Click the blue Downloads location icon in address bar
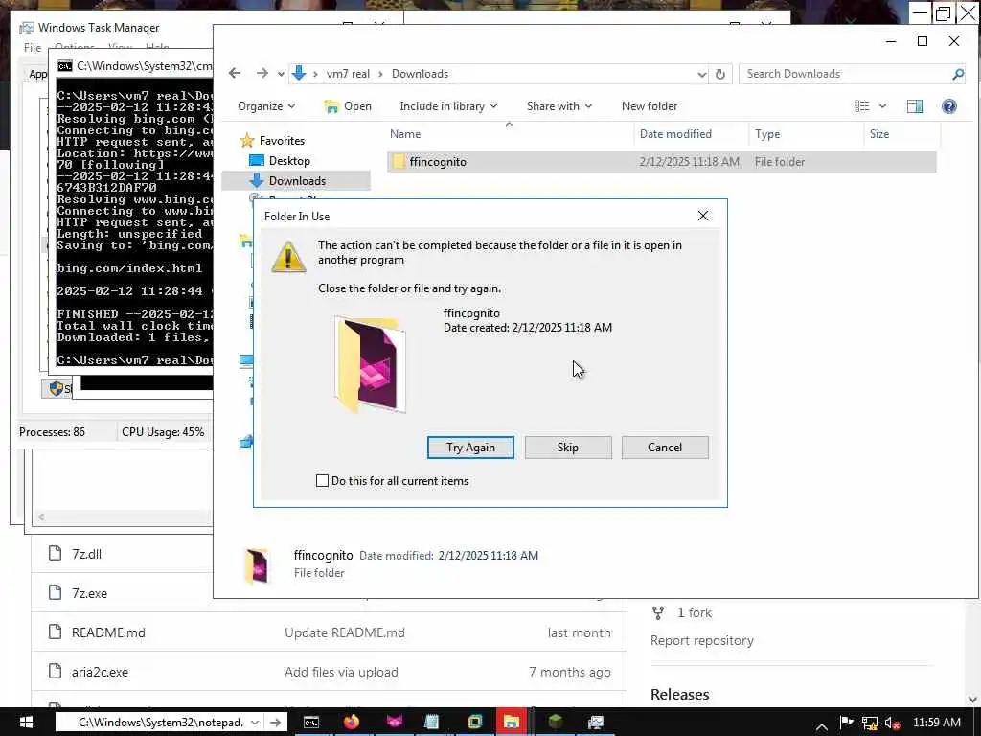Image resolution: width=981 pixels, height=736 pixels. (x=299, y=73)
